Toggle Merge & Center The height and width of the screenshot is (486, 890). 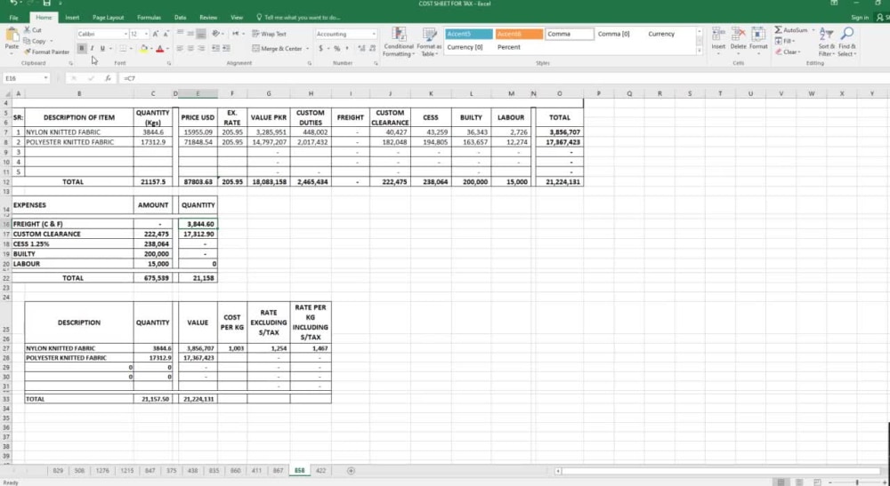tap(278, 49)
